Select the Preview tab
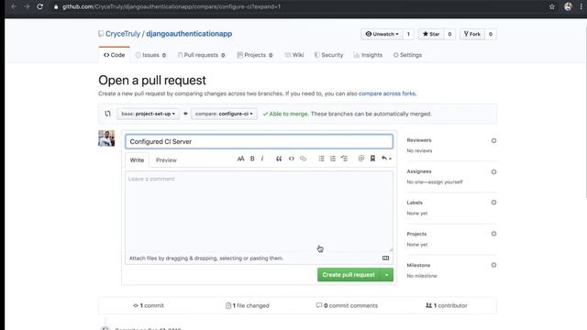 point(166,160)
